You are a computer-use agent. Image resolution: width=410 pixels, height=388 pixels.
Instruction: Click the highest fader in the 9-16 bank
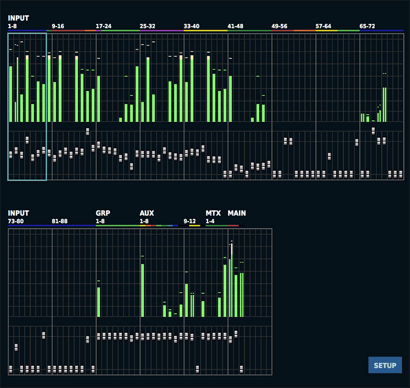click(88, 132)
